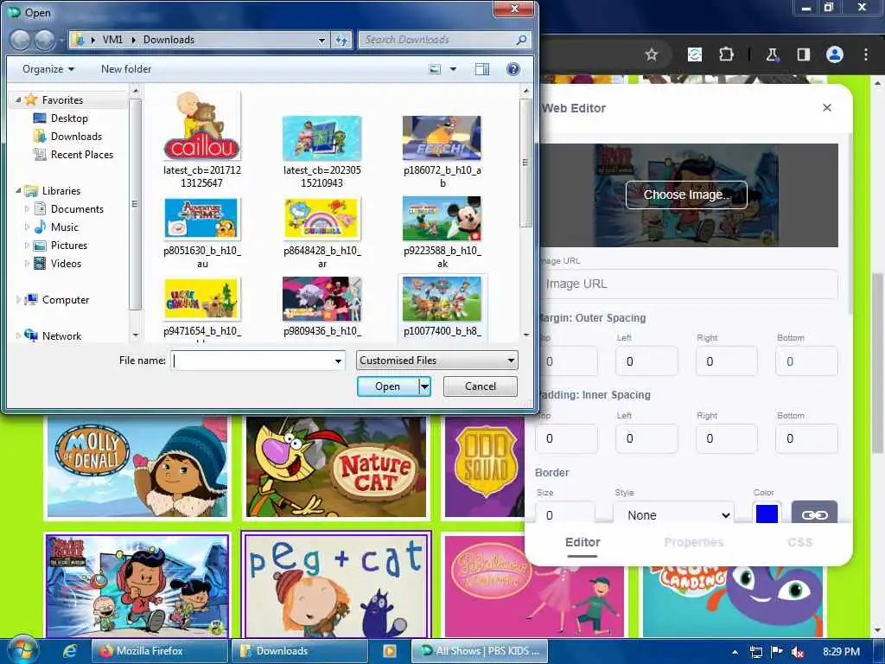Viewport: 885px width, 664px height.
Task: Open the Customised Files type dropdown
Action: tap(436, 361)
